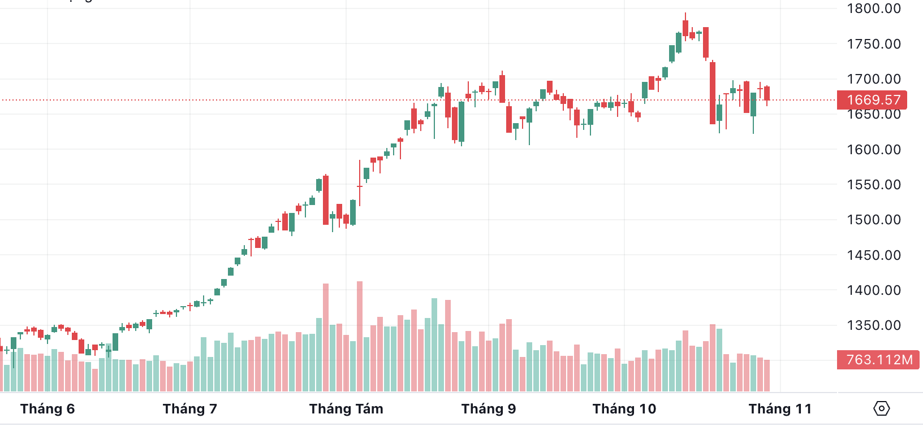
Task: Pick the 1450.00 price scale value
Action: coord(873,255)
